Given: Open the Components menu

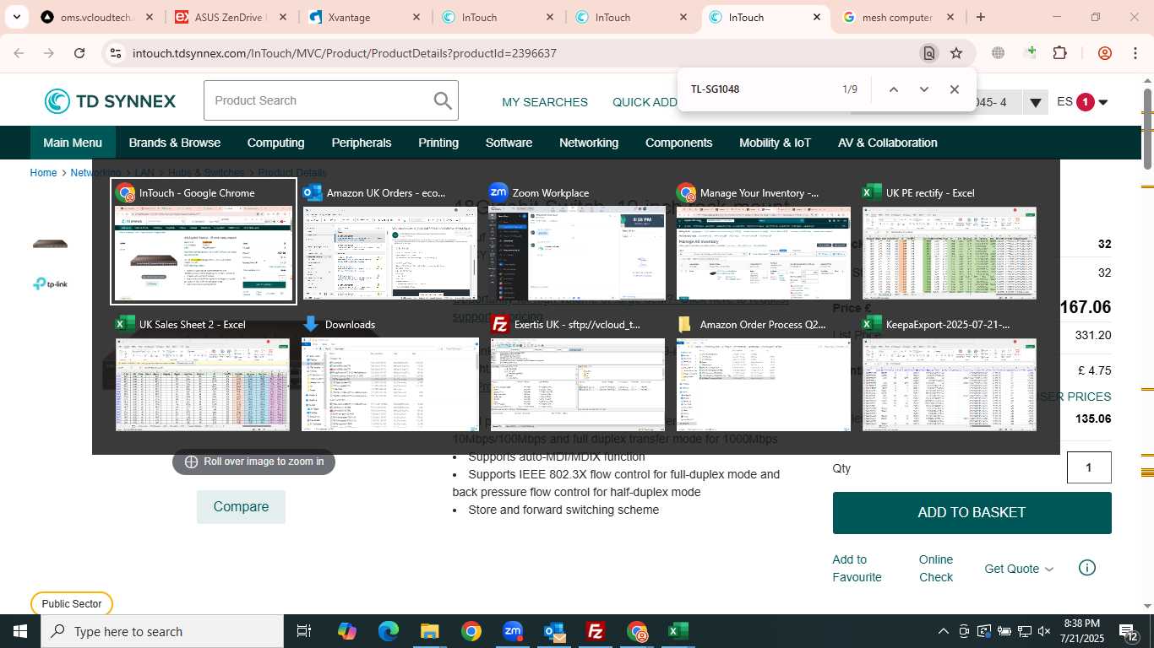Looking at the screenshot, I should coord(679,143).
